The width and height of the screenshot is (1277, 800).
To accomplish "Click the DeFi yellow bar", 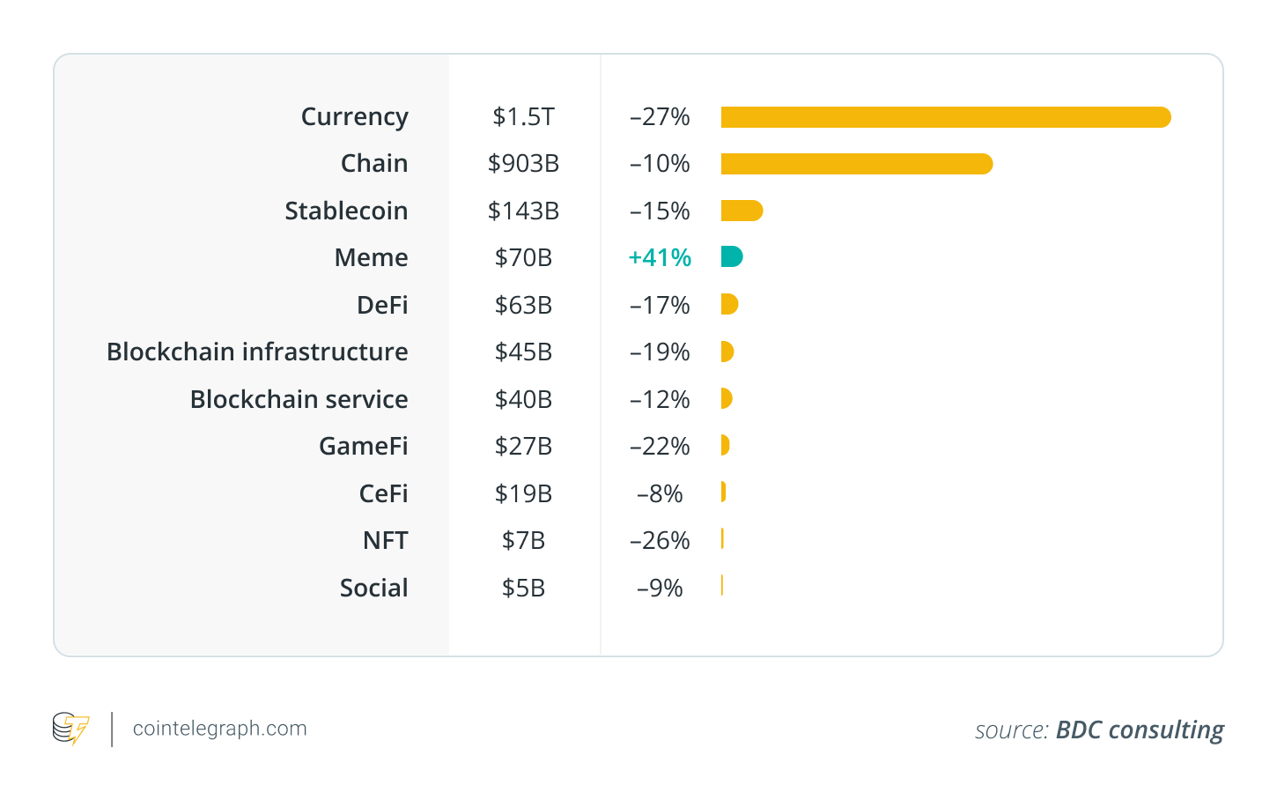I will pos(728,305).
